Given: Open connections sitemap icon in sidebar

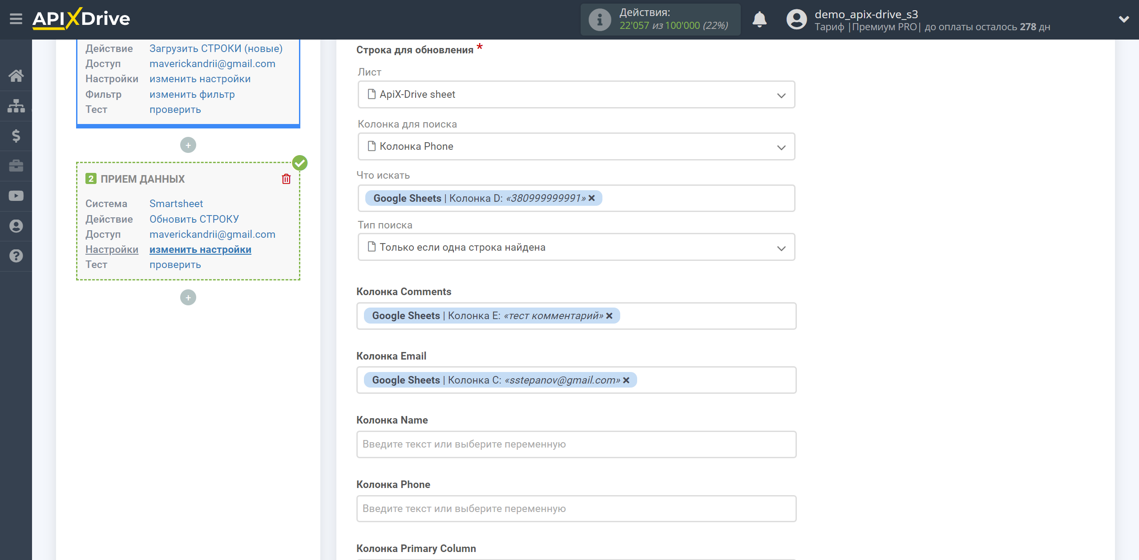Looking at the screenshot, I should pos(16,106).
